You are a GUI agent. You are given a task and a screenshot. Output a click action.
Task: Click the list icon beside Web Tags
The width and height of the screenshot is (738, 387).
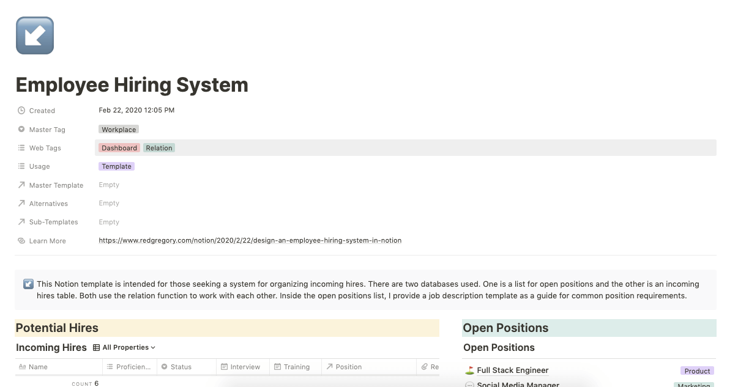pos(22,147)
